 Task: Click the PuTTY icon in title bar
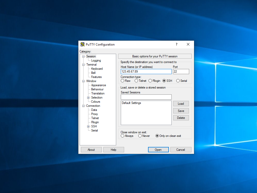[82, 44]
